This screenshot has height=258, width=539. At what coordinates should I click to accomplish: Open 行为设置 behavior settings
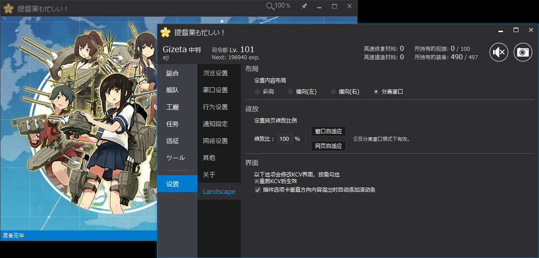pos(219,107)
